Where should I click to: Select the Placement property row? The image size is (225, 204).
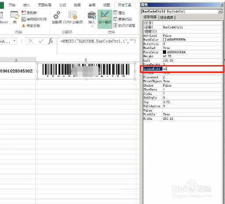click(x=183, y=77)
